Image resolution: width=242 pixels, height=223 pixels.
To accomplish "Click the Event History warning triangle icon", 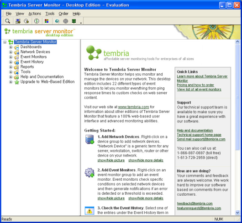I will [89, 211].
